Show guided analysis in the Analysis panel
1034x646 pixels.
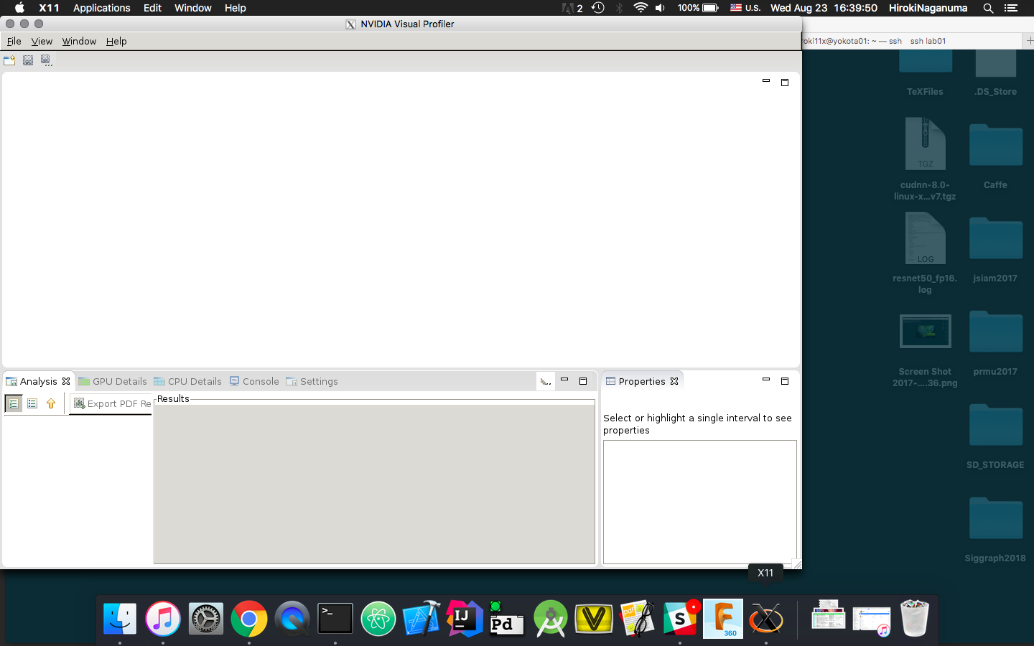click(x=13, y=403)
